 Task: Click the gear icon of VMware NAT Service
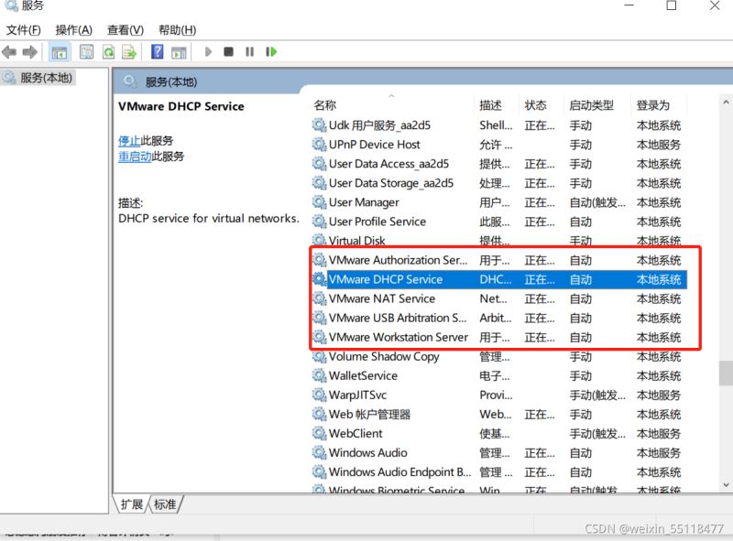click(319, 298)
